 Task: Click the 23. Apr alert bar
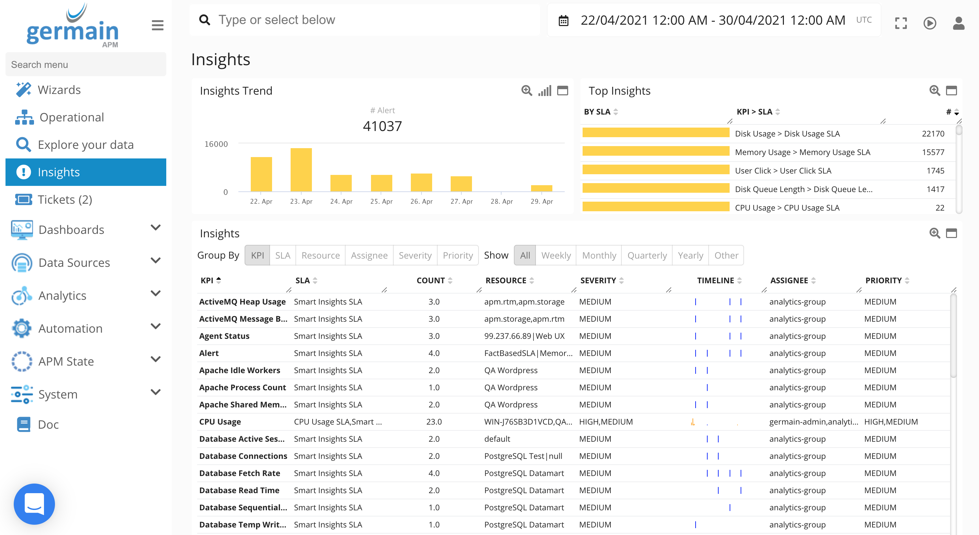(301, 170)
